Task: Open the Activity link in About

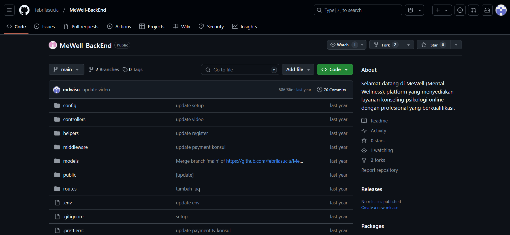Action: (x=374, y=131)
